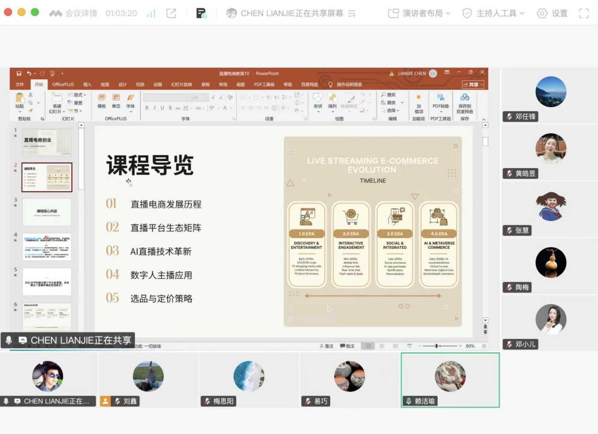The width and height of the screenshot is (598, 434).
Task: Expand the 演讲者布局 layout dropdown
Action: pyautogui.click(x=419, y=13)
